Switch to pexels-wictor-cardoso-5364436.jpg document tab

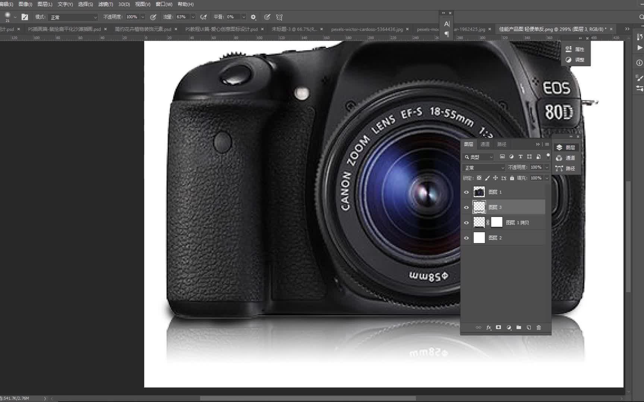click(x=367, y=29)
